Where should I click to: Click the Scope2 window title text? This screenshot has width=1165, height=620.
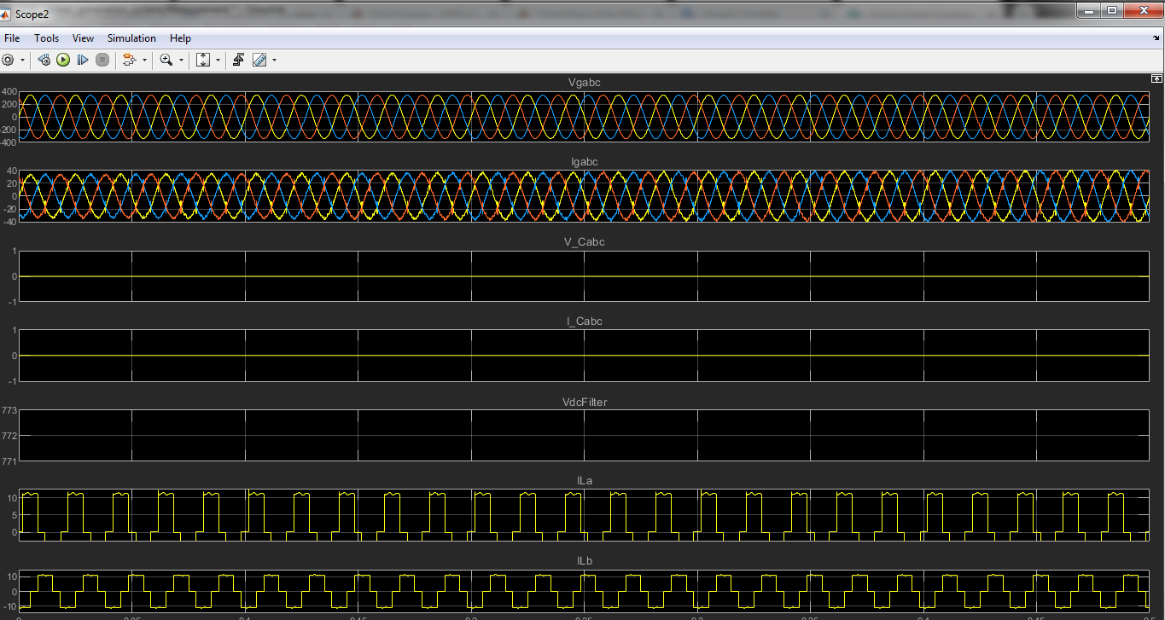pos(32,14)
